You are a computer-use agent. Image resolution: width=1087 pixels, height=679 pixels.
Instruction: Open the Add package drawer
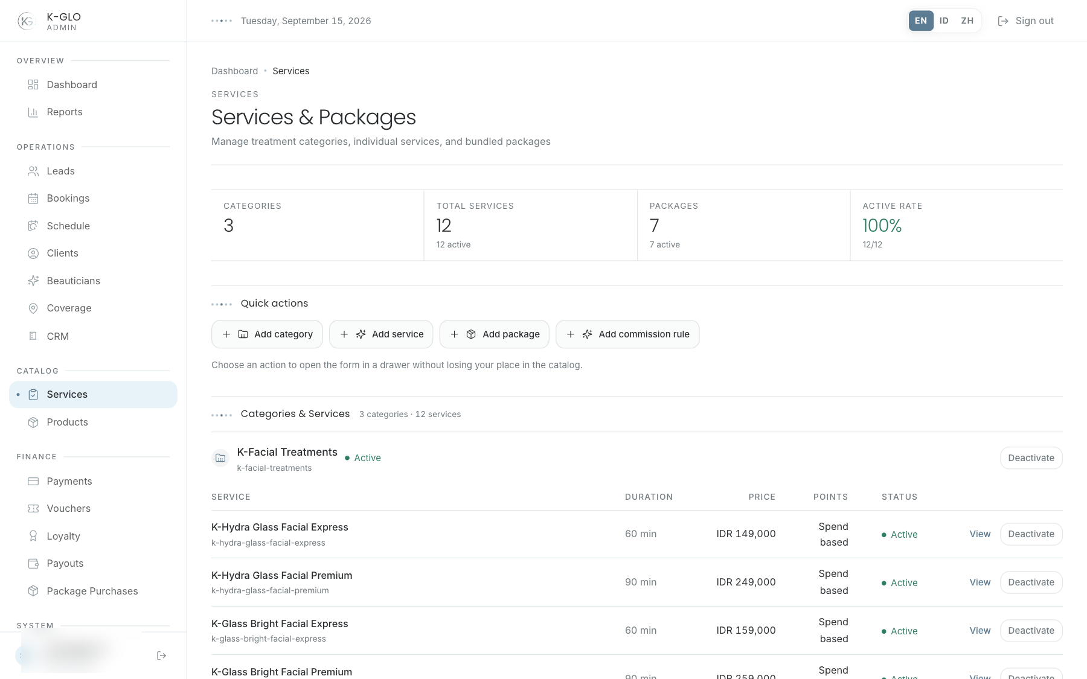click(495, 334)
